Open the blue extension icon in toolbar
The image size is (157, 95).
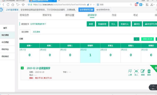click(141, 5)
